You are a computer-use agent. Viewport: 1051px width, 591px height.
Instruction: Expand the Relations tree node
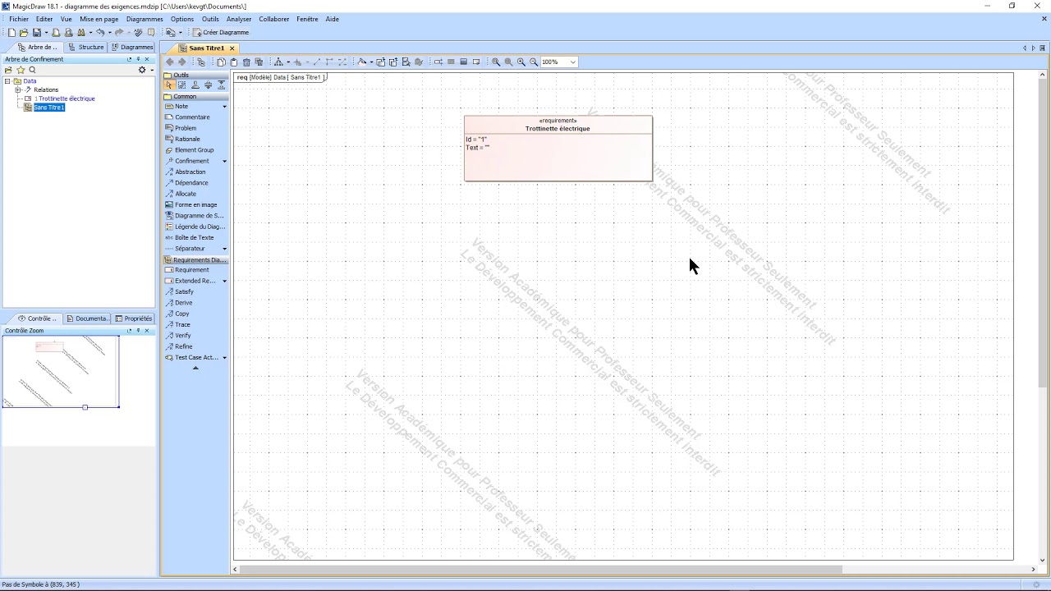(17, 89)
